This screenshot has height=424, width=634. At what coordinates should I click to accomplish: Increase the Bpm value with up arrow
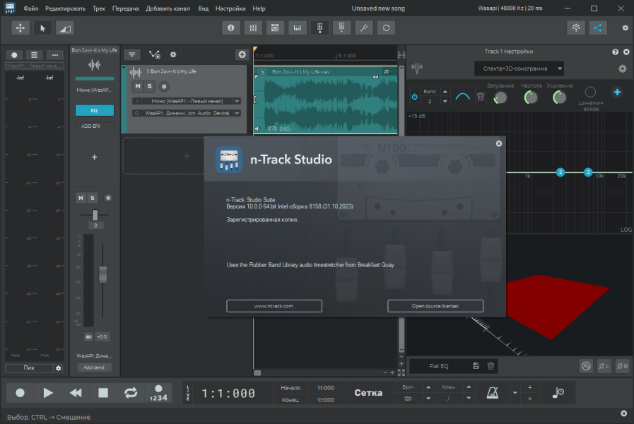428,387
